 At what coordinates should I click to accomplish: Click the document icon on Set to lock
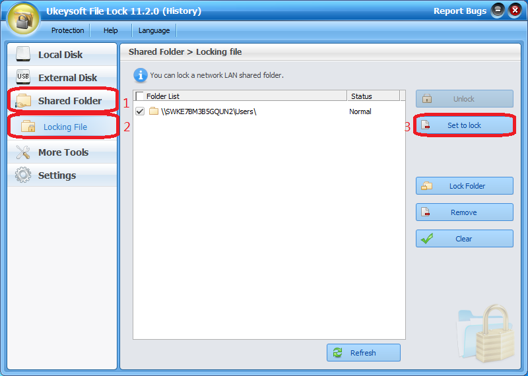point(425,125)
